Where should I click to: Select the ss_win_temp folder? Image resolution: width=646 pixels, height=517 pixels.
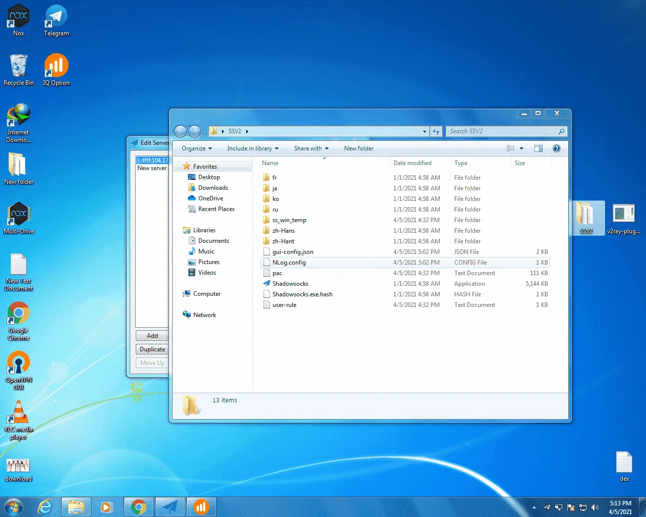[x=405, y=220]
